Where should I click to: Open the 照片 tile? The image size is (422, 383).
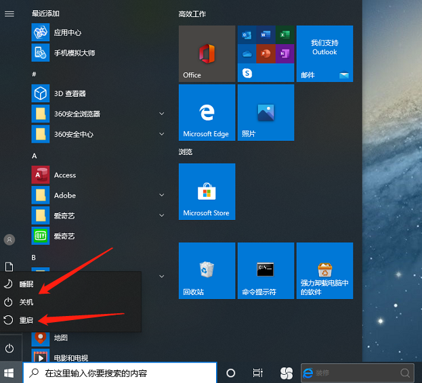coord(266,112)
